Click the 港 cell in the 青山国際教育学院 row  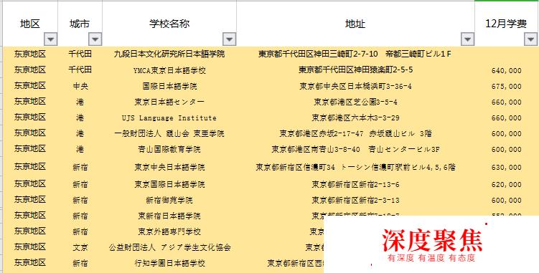tap(80, 149)
